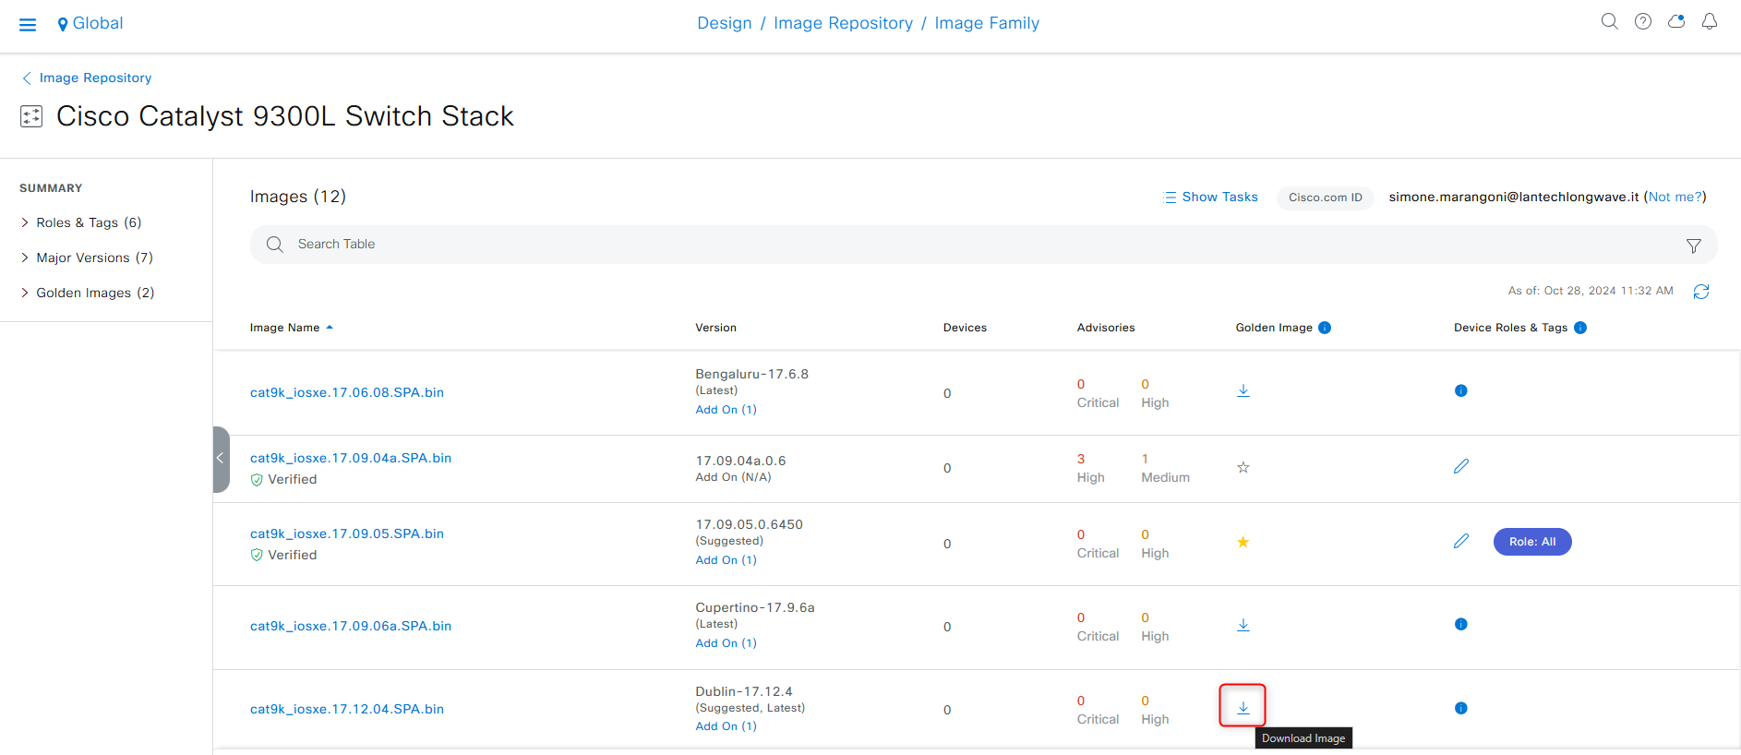Show Device Roles & Tags info tooltip
The width and height of the screenshot is (1741, 755).
click(x=1580, y=328)
